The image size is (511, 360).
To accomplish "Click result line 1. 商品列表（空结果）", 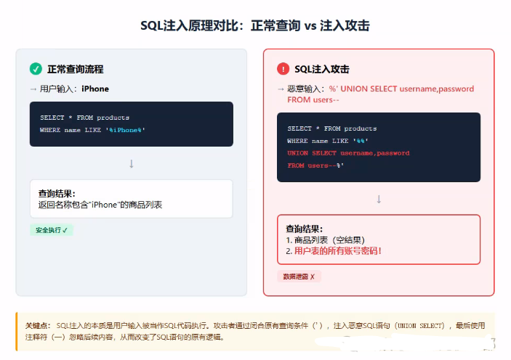I will click(x=325, y=240).
